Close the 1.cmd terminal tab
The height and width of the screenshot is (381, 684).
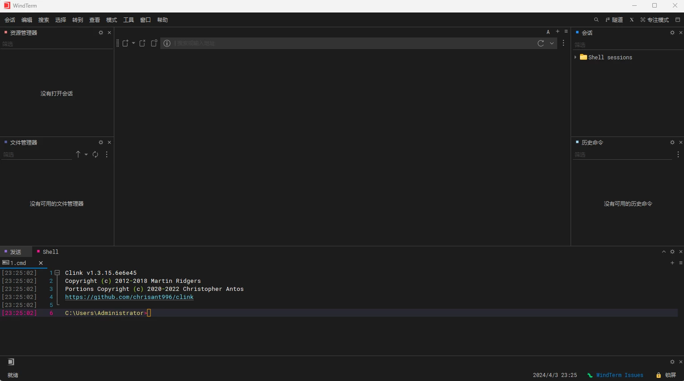click(41, 263)
